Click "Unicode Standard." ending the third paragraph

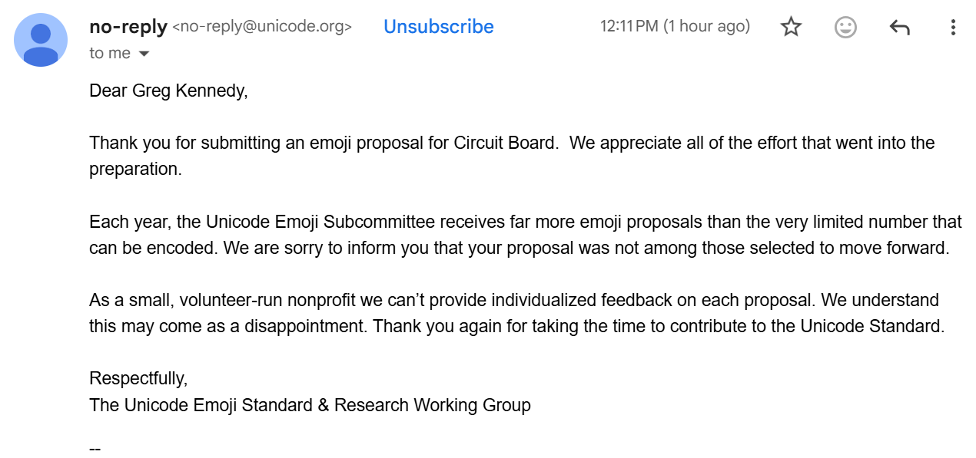pyautogui.click(x=871, y=326)
